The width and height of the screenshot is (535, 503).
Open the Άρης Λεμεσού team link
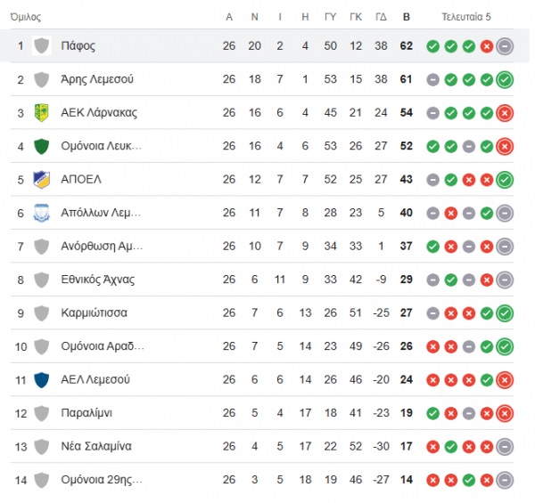pos(97,79)
